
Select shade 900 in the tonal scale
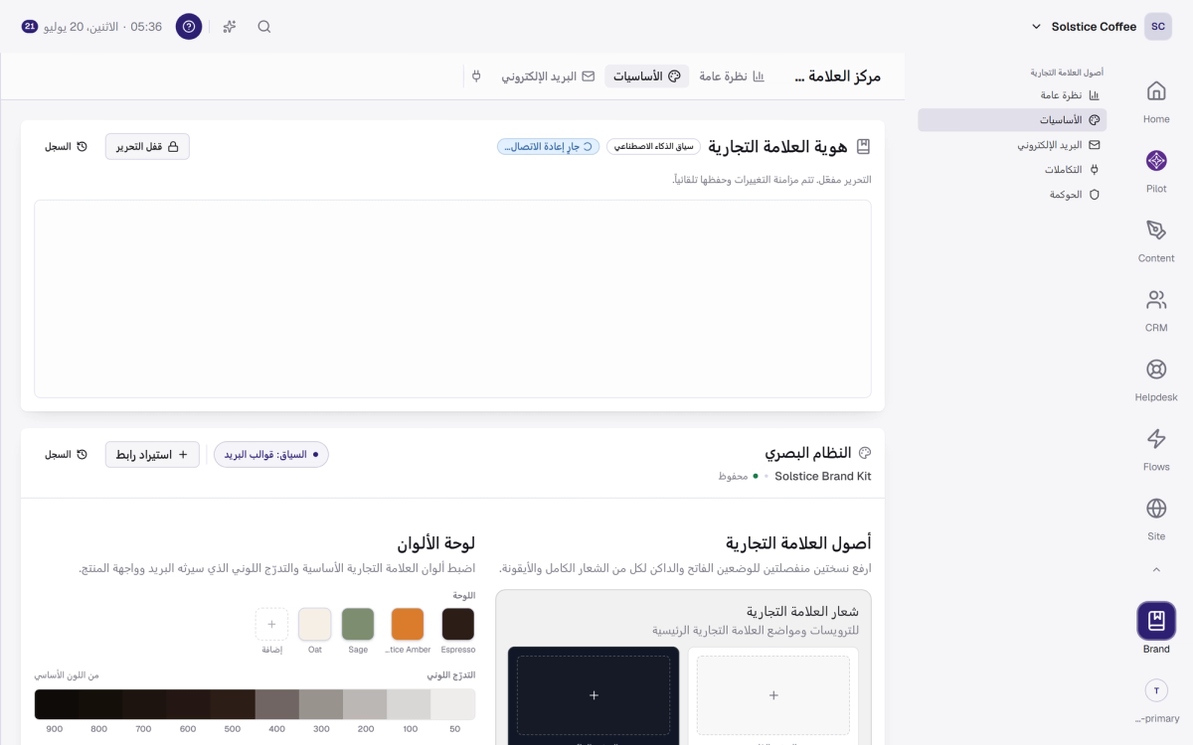[57, 704]
